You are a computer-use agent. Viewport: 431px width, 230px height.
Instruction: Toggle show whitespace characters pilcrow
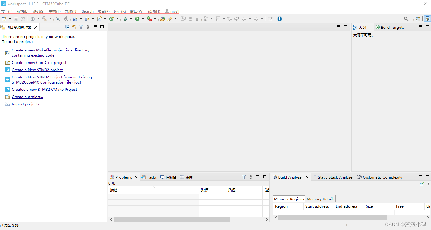click(197, 19)
